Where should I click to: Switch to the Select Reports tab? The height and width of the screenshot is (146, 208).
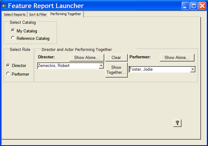(x=15, y=15)
